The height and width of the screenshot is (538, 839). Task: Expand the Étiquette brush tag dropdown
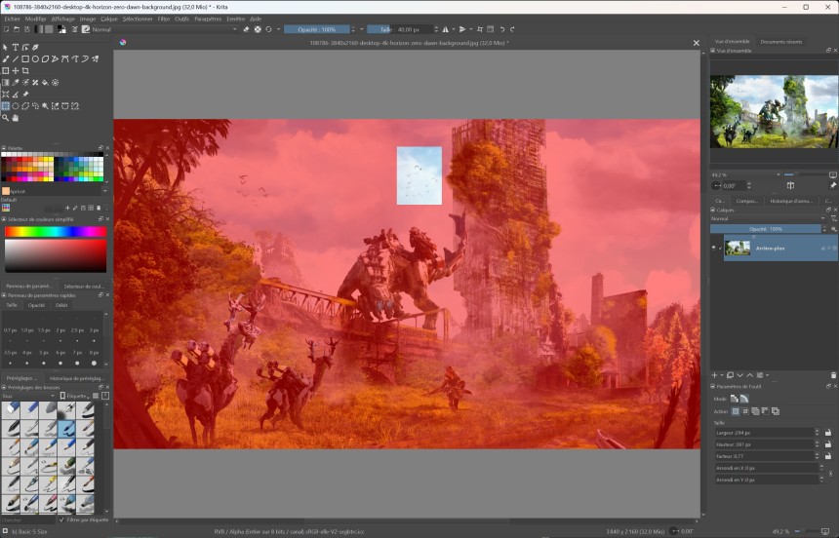coord(78,396)
